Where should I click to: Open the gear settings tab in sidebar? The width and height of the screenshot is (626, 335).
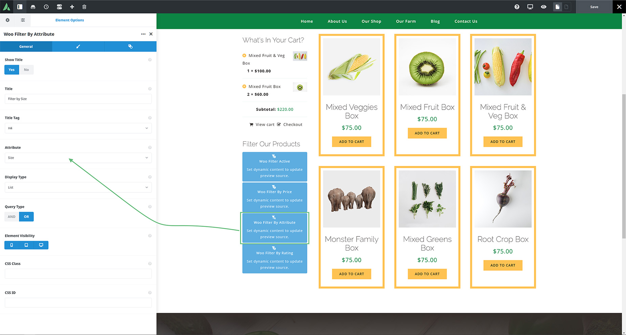point(7,20)
